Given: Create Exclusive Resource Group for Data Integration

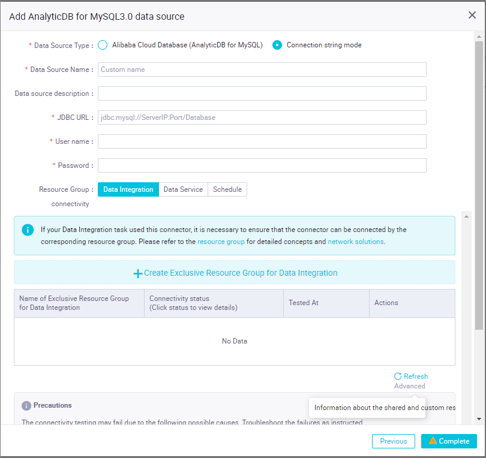Looking at the screenshot, I should 235,273.
